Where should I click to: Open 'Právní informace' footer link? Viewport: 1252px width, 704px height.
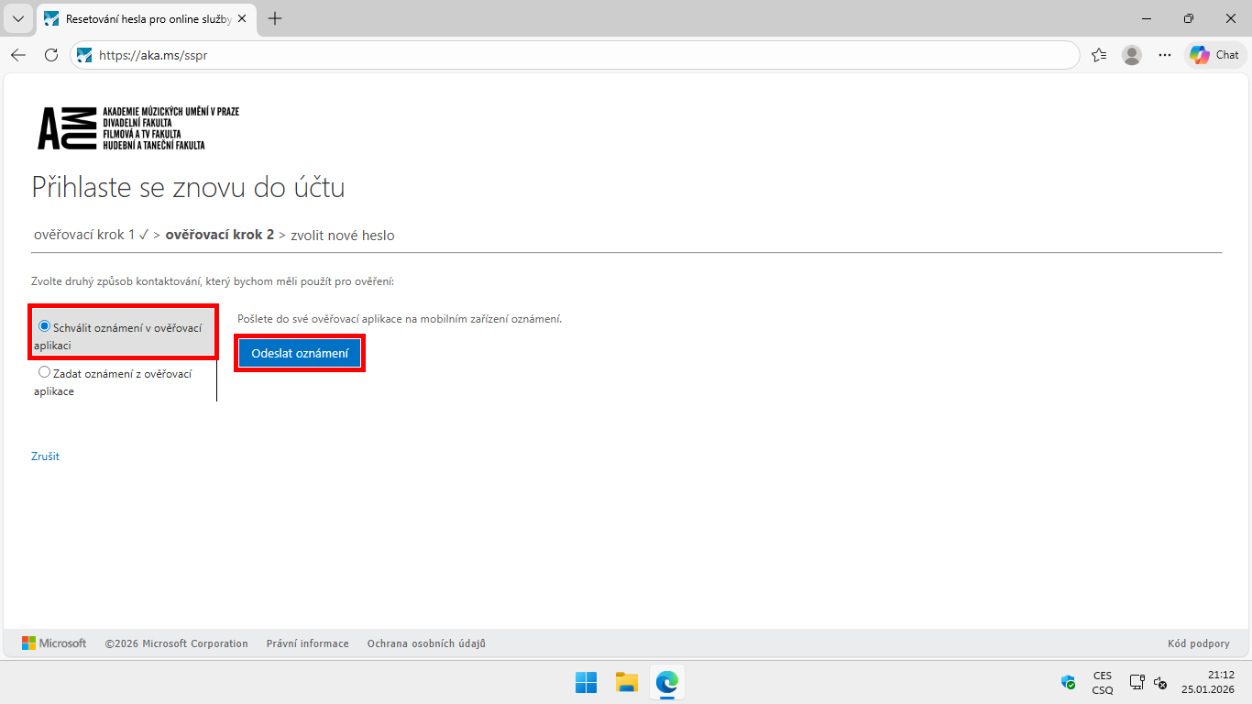[307, 643]
